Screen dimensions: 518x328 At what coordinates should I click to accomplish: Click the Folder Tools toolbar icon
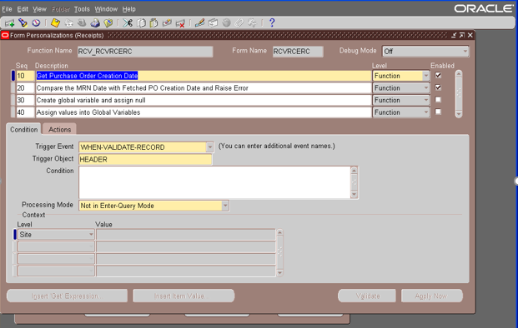click(x=252, y=22)
